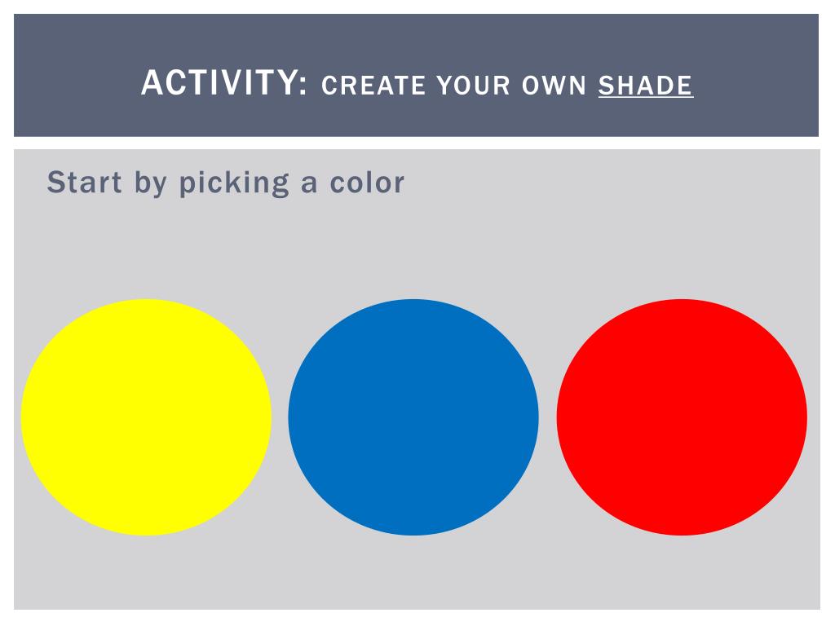The height and width of the screenshot is (626, 835).
Task: Click the gray space between yellow and blue circles
Action: pyautogui.click(x=280, y=417)
